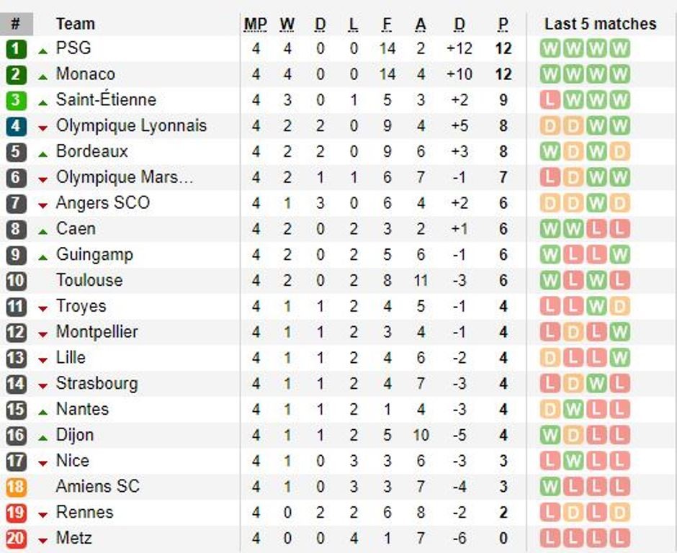Click the green W badge in Nice row

click(x=573, y=462)
